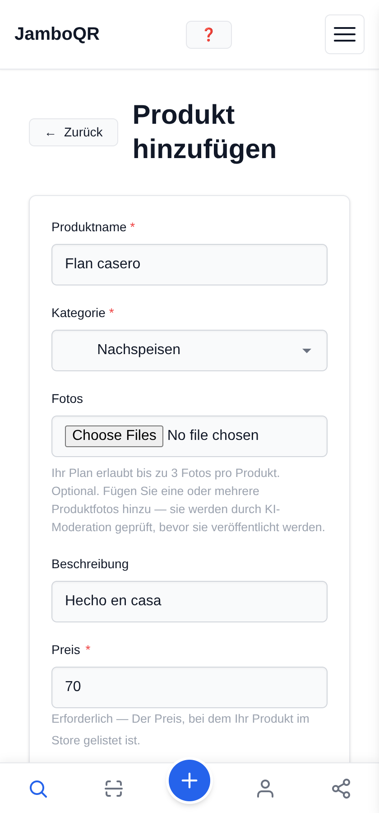This screenshot has height=813, width=379.
Task: Open search from bottom navigation
Action: pos(38,789)
